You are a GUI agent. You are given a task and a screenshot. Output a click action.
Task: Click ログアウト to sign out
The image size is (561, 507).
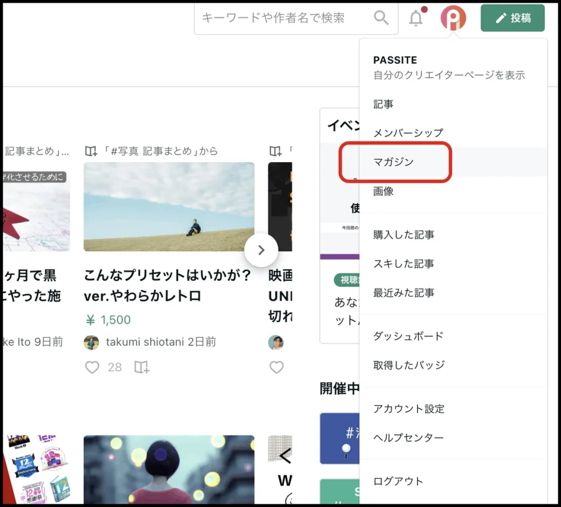398,481
